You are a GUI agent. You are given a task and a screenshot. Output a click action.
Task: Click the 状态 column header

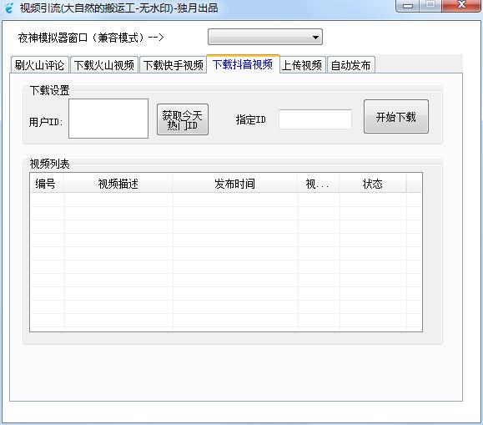pos(373,184)
